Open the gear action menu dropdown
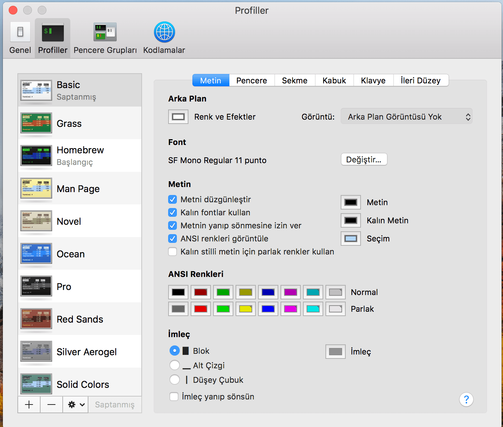This screenshot has width=503, height=427. click(x=76, y=405)
